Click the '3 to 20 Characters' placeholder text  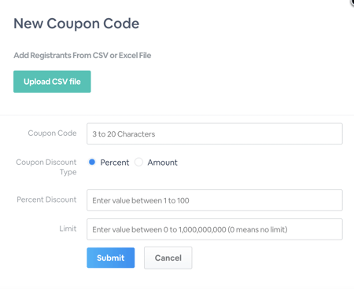click(124, 134)
